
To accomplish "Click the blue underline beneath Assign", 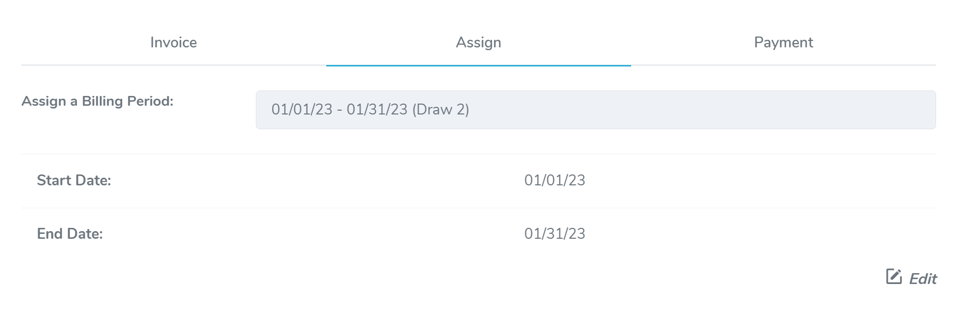I will 478,65.
